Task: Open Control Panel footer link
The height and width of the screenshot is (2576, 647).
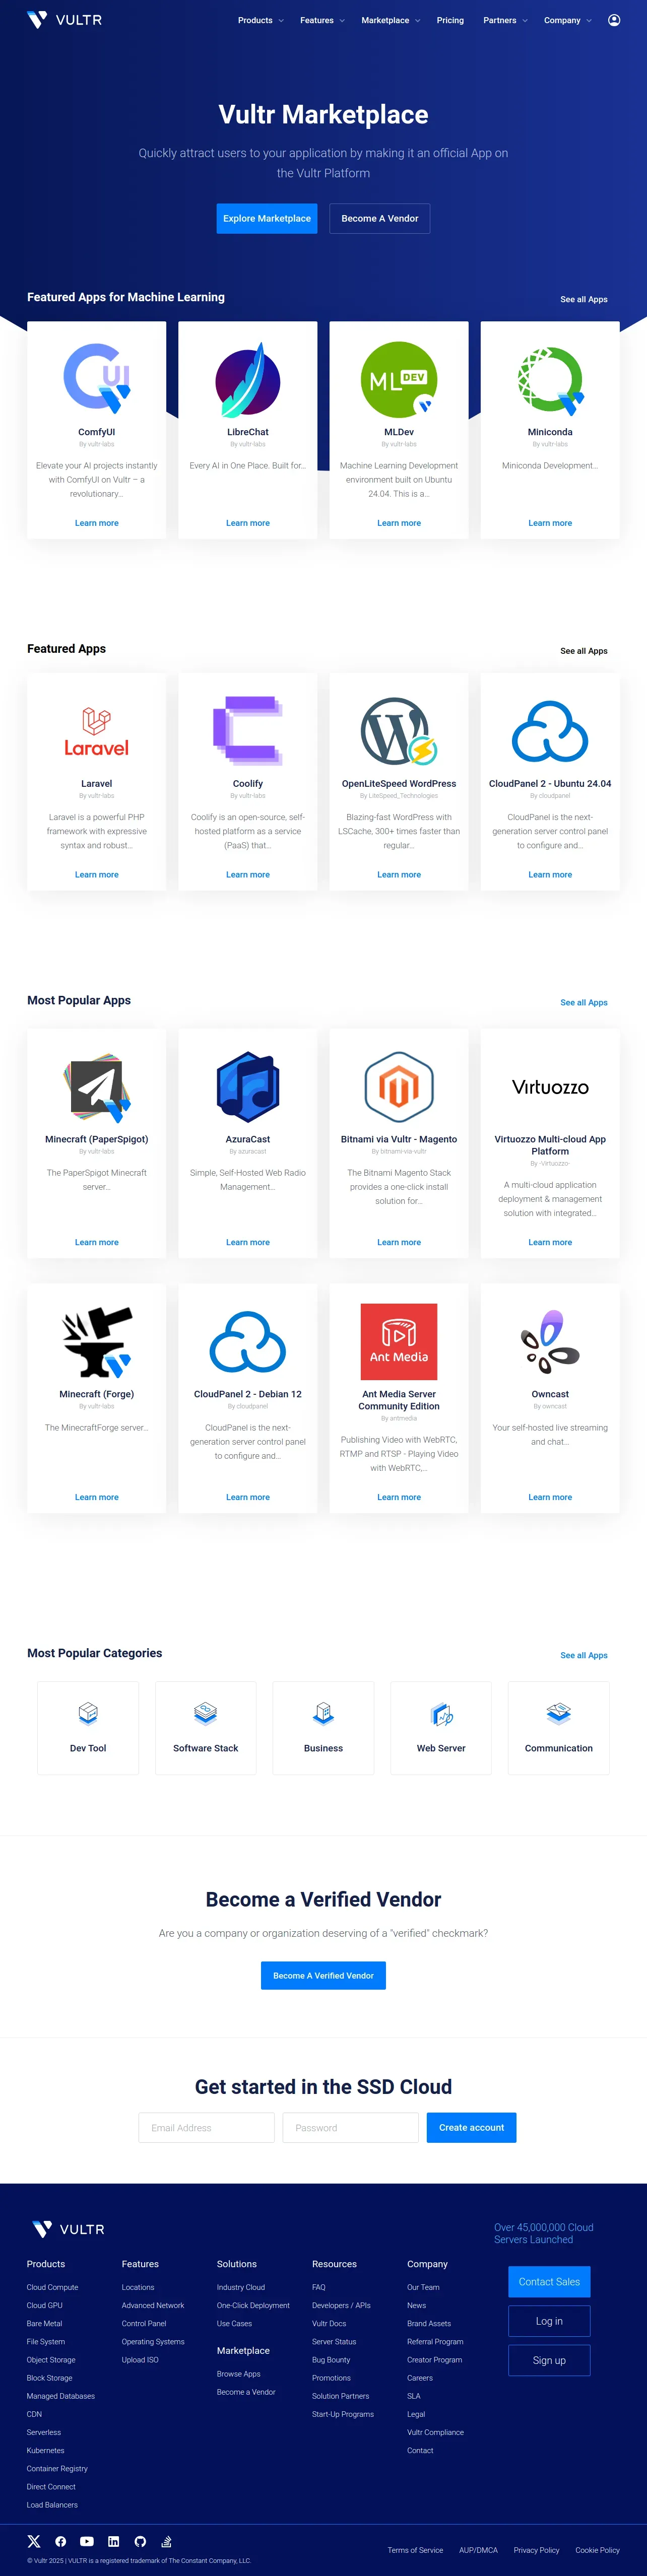Action: [x=144, y=2323]
